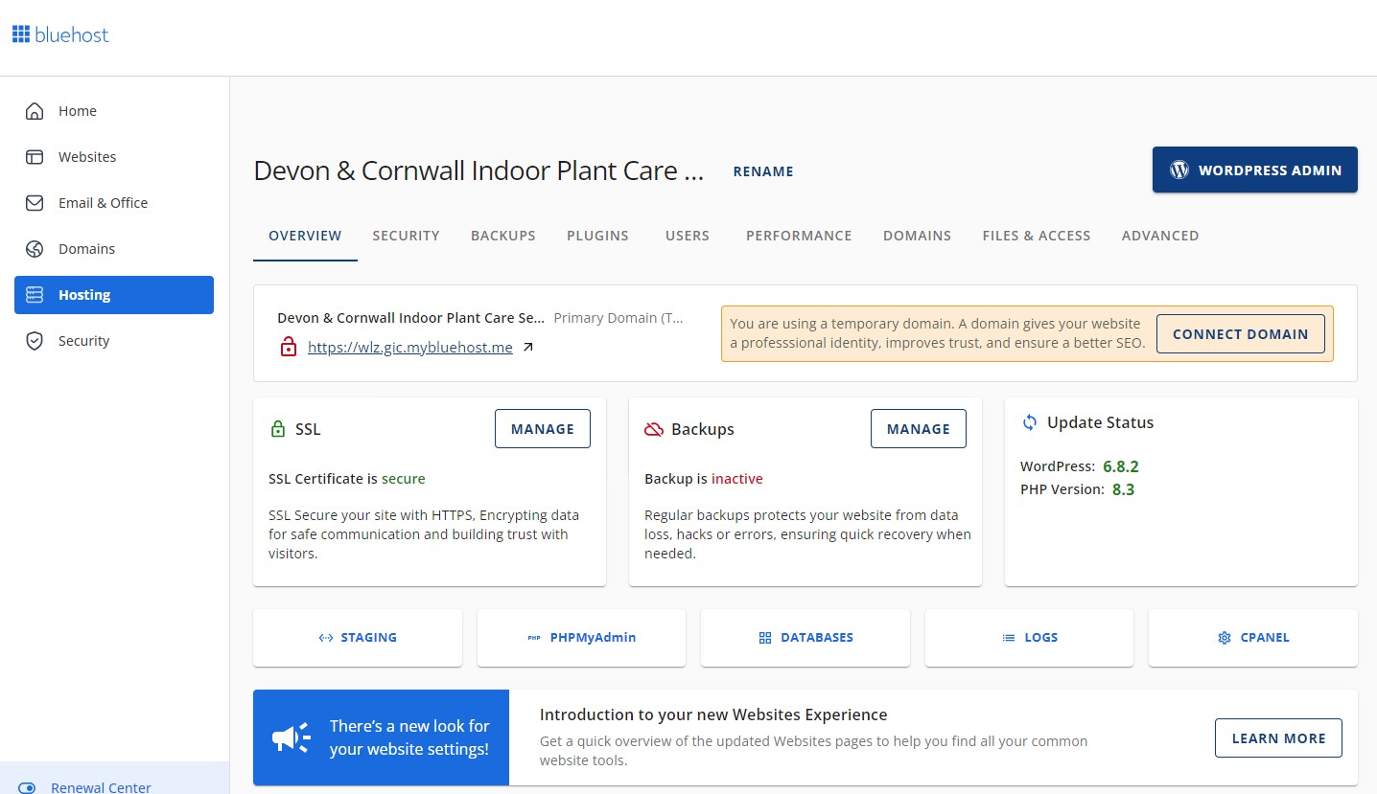Image resolution: width=1377 pixels, height=794 pixels.
Task: Click Manage button in Backups card
Action: (919, 429)
